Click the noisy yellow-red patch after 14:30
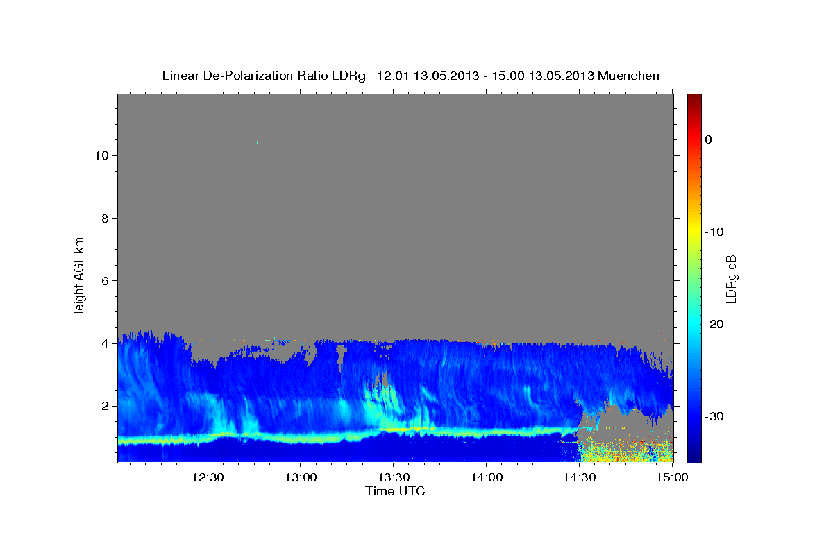The height and width of the screenshot is (555, 833). click(x=625, y=450)
